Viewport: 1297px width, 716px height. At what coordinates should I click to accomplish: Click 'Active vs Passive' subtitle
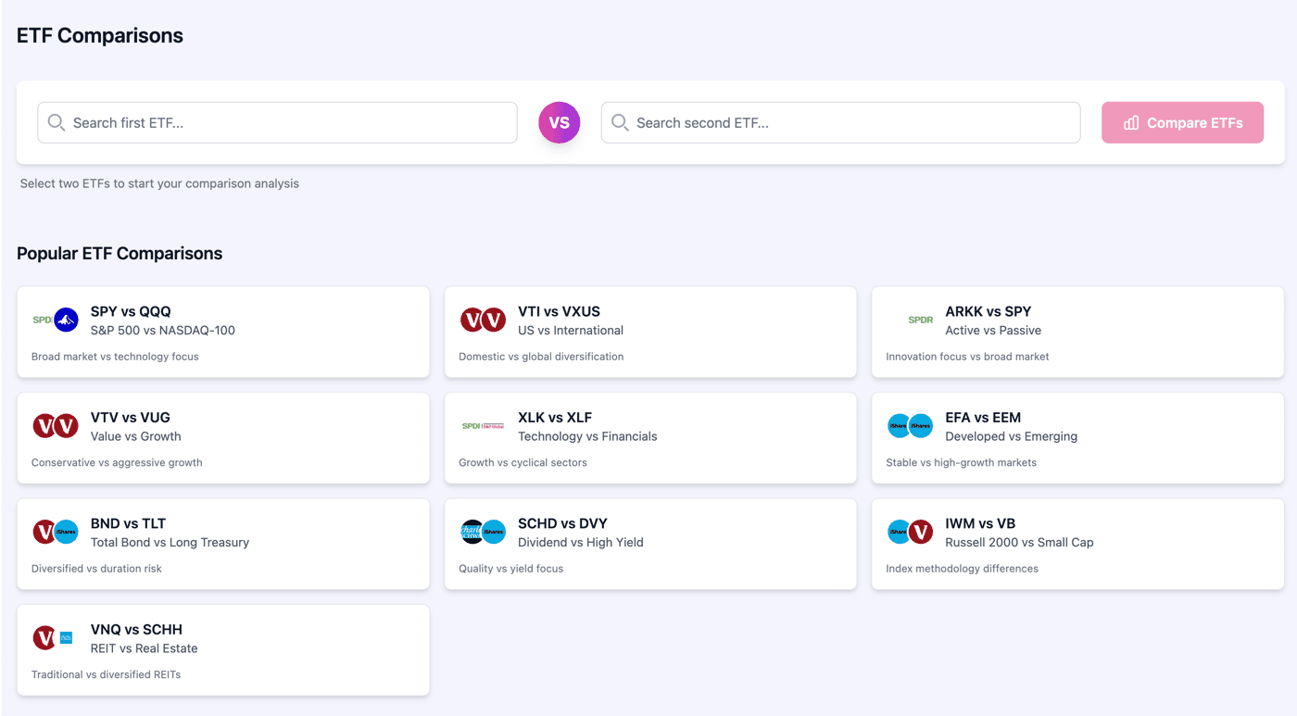pos(993,331)
